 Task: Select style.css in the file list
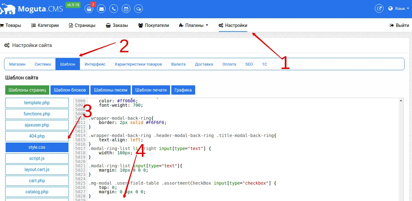(37, 147)
